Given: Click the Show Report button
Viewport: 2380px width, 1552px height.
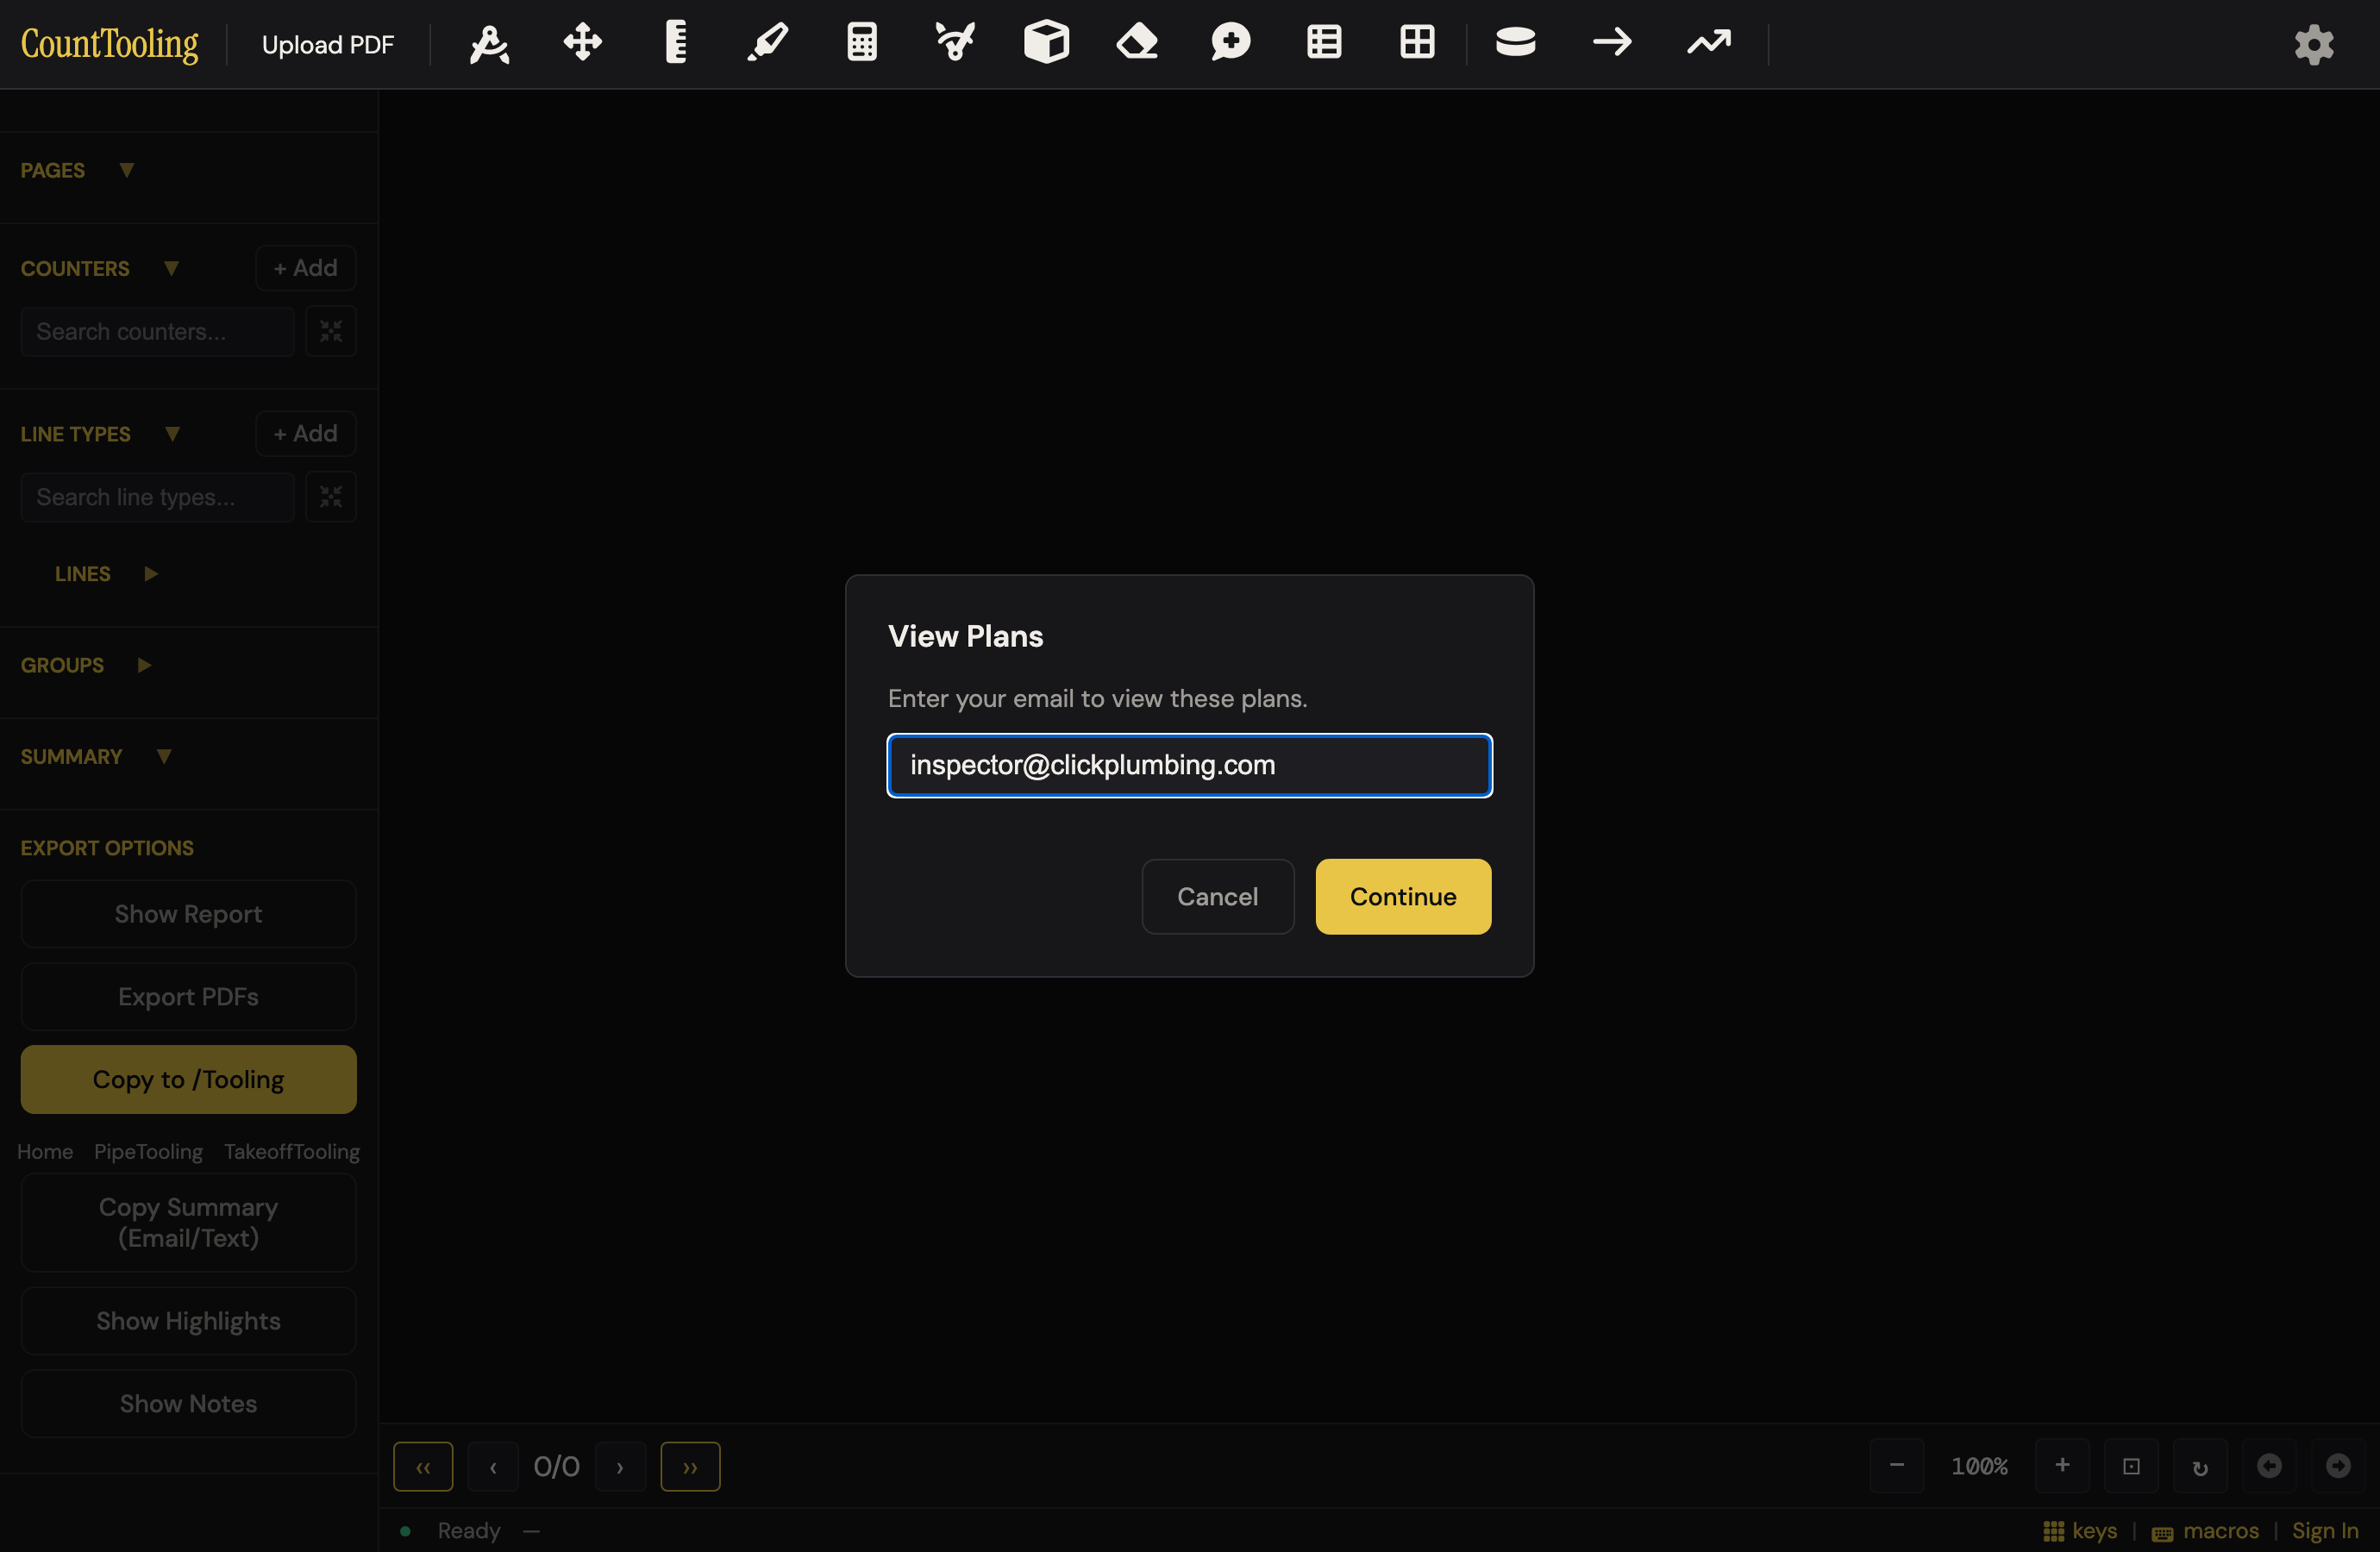Looking at the screenshot, I should (188, 914).
